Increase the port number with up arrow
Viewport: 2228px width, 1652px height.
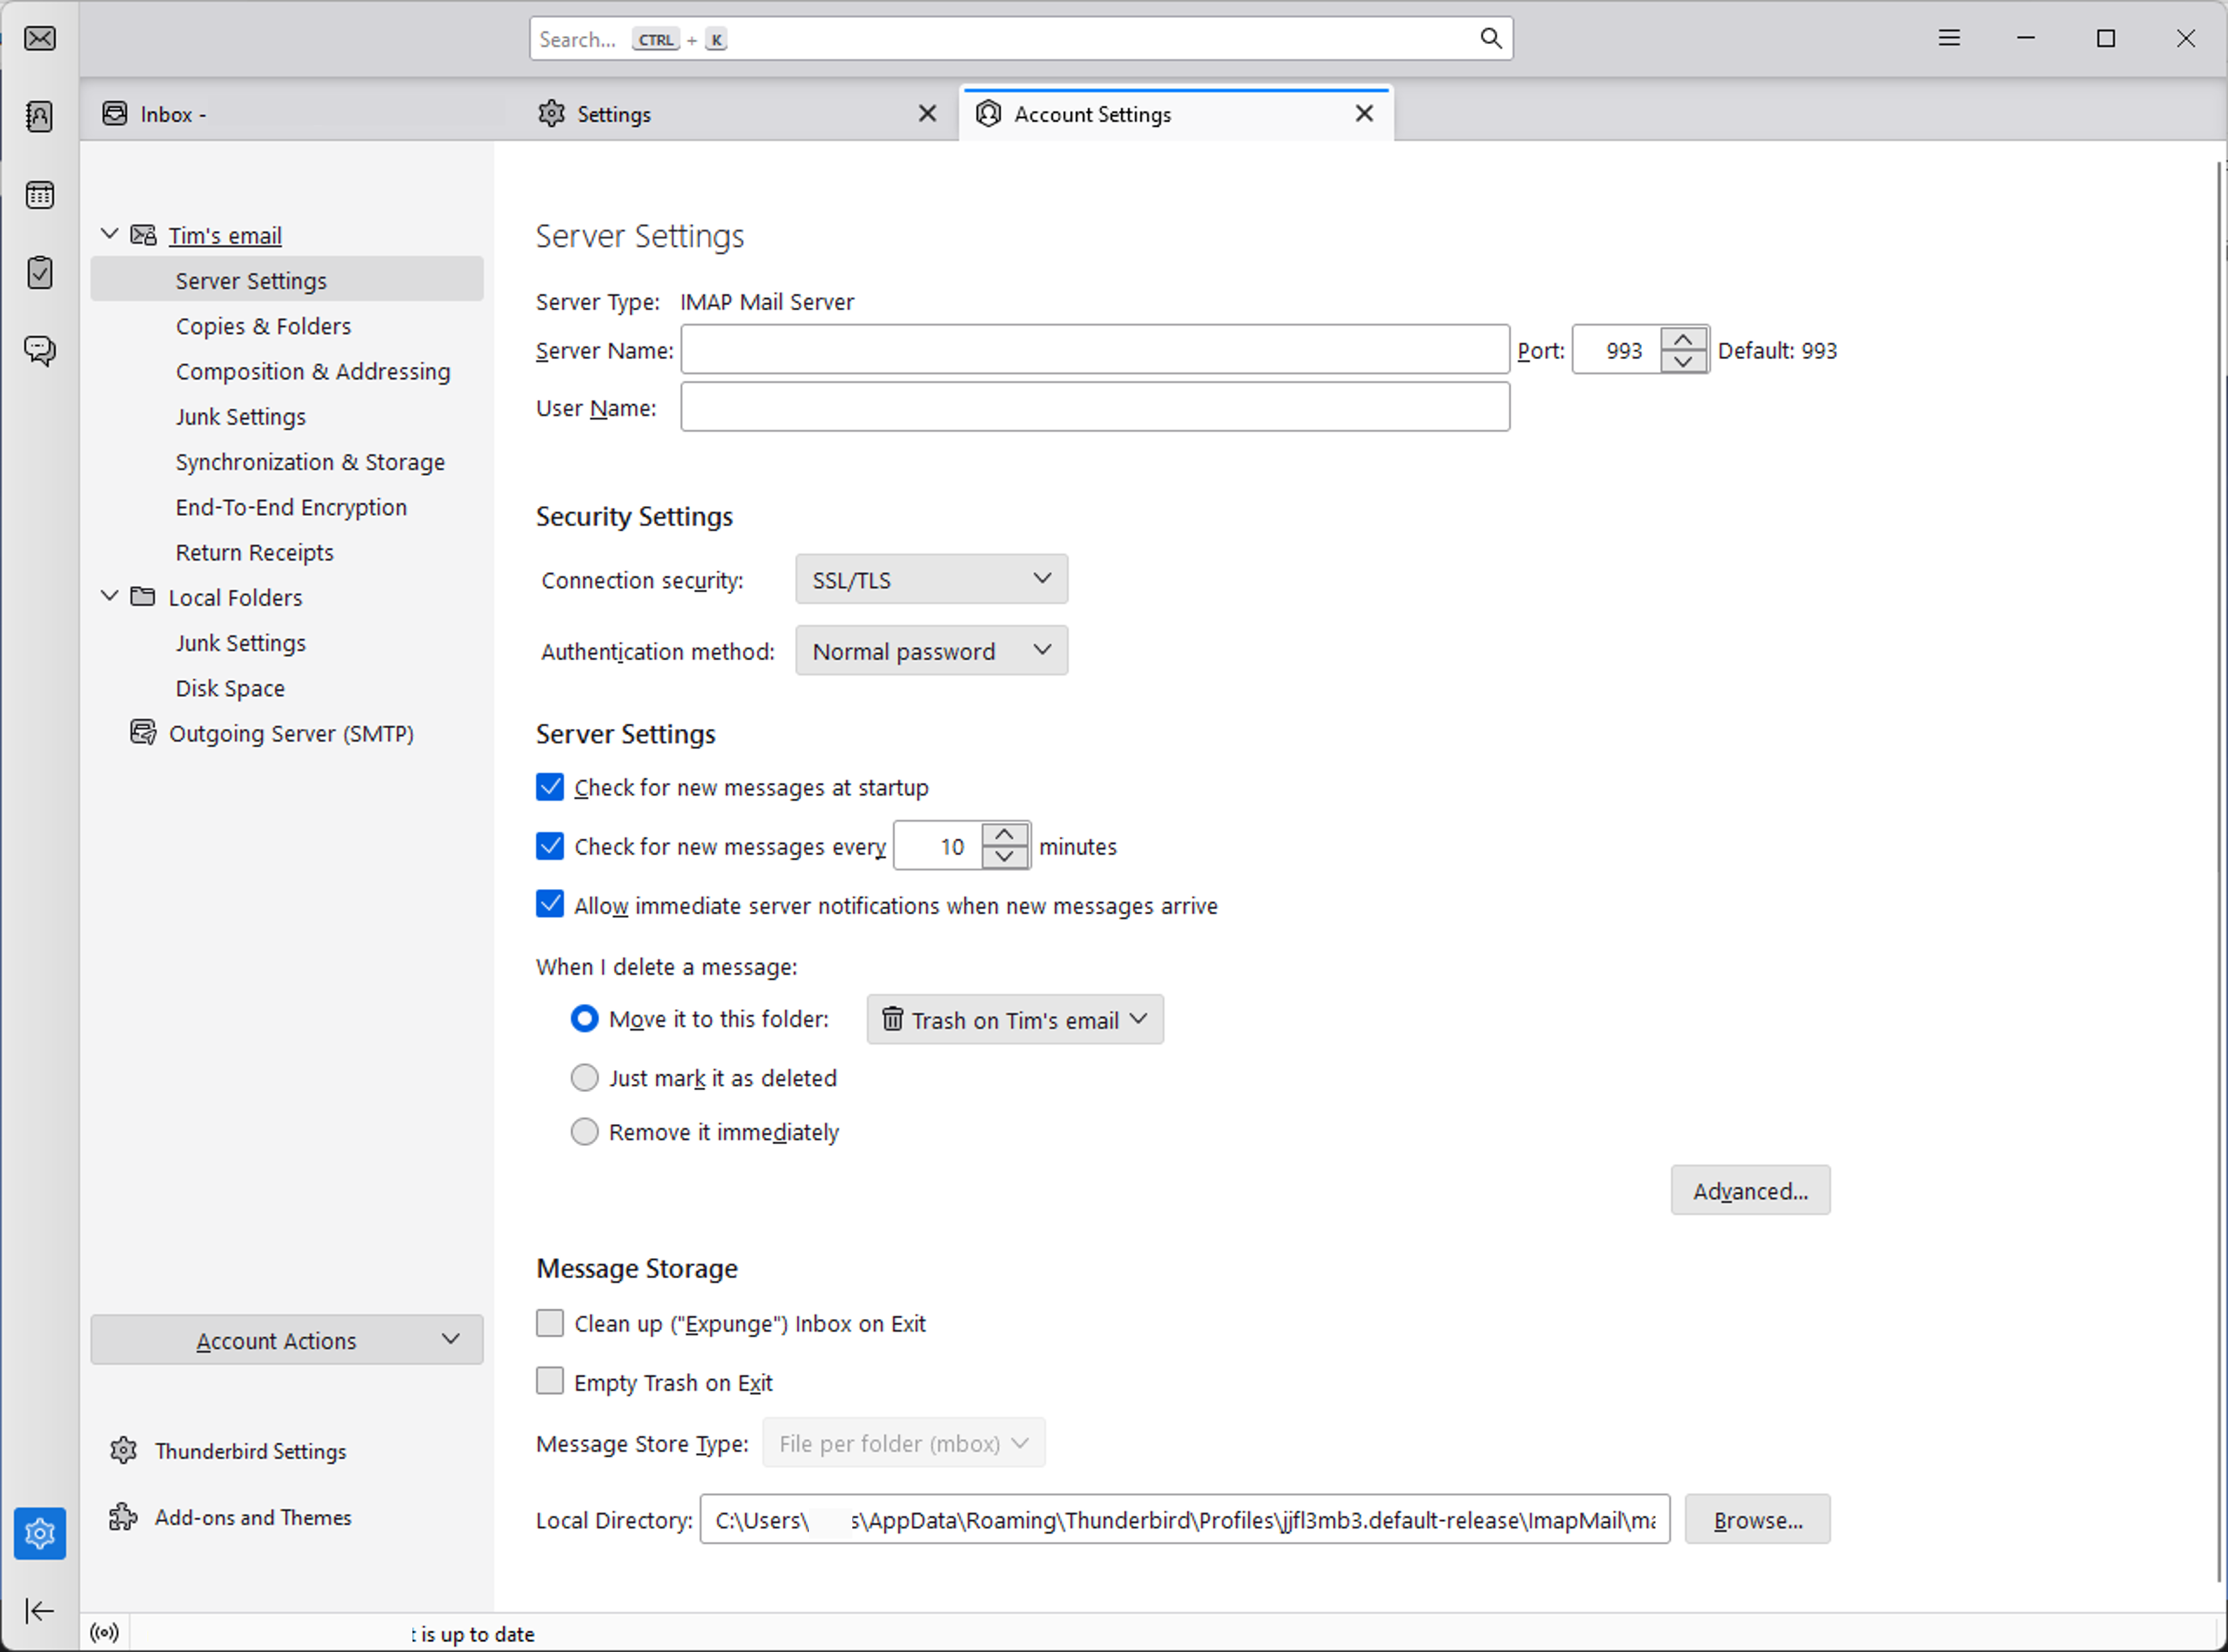click(1683, 340)
